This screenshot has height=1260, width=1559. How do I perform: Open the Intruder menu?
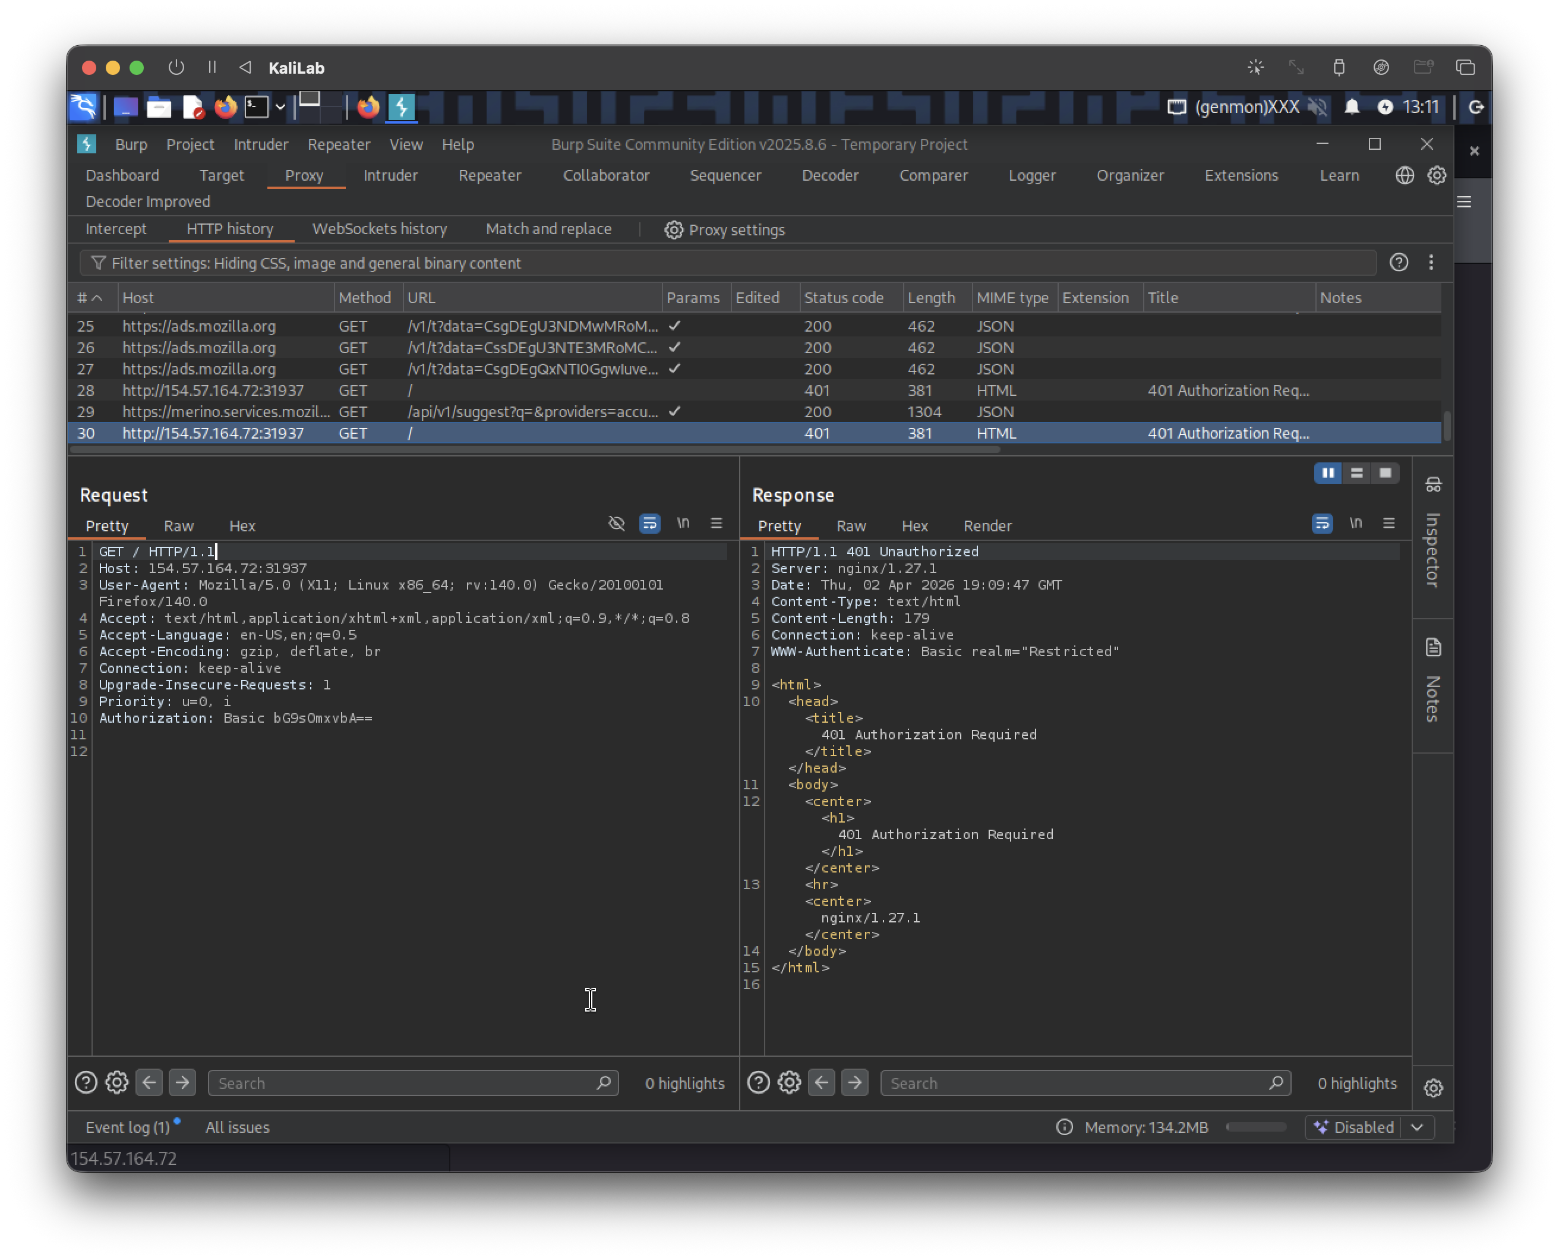pos(260,144)
